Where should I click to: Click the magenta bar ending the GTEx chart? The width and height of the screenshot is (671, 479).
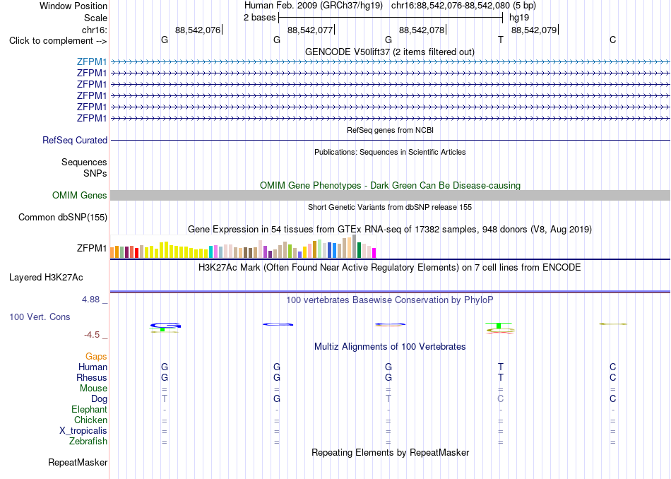[x=374, y=253]
